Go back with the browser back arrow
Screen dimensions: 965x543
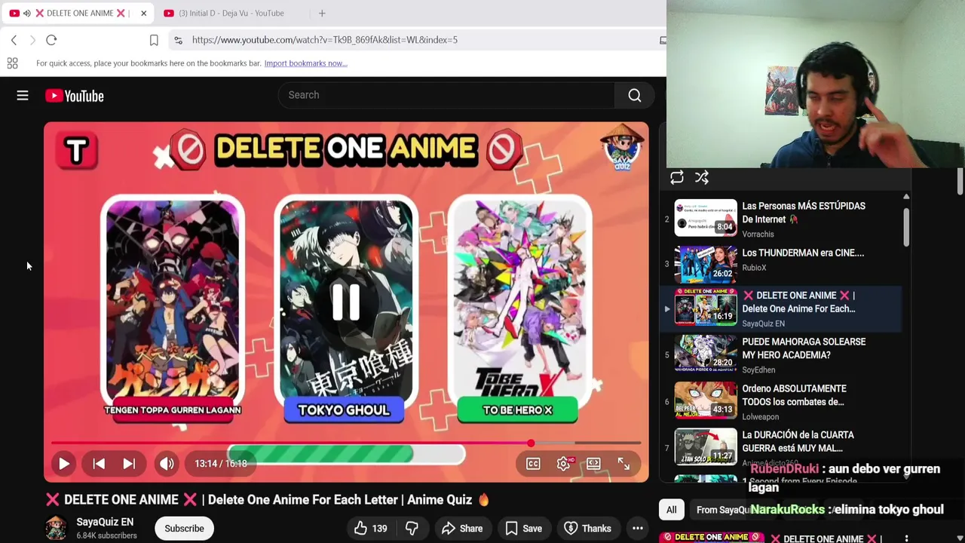coord(14,40)
